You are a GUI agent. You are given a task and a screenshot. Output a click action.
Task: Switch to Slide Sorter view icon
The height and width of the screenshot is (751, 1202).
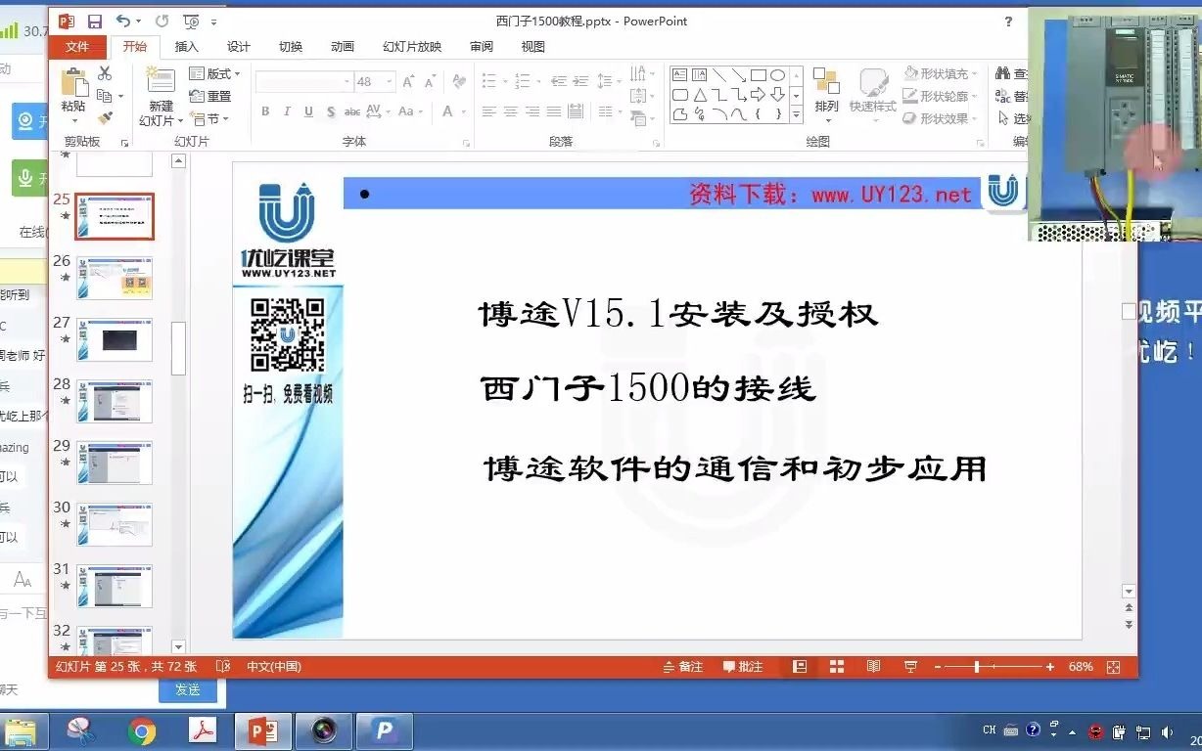coord(837,666)
